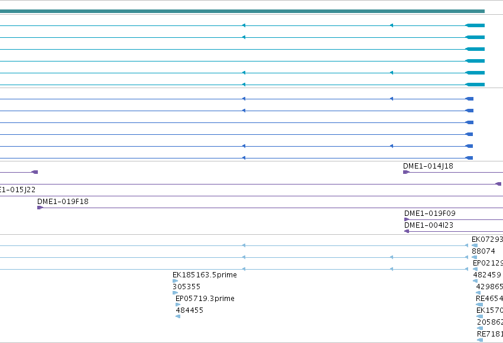Viewport: 503px width, 343px height.
Task: Select the purple arrow end of DME1-004I23
Action: (x=407, y=231)
